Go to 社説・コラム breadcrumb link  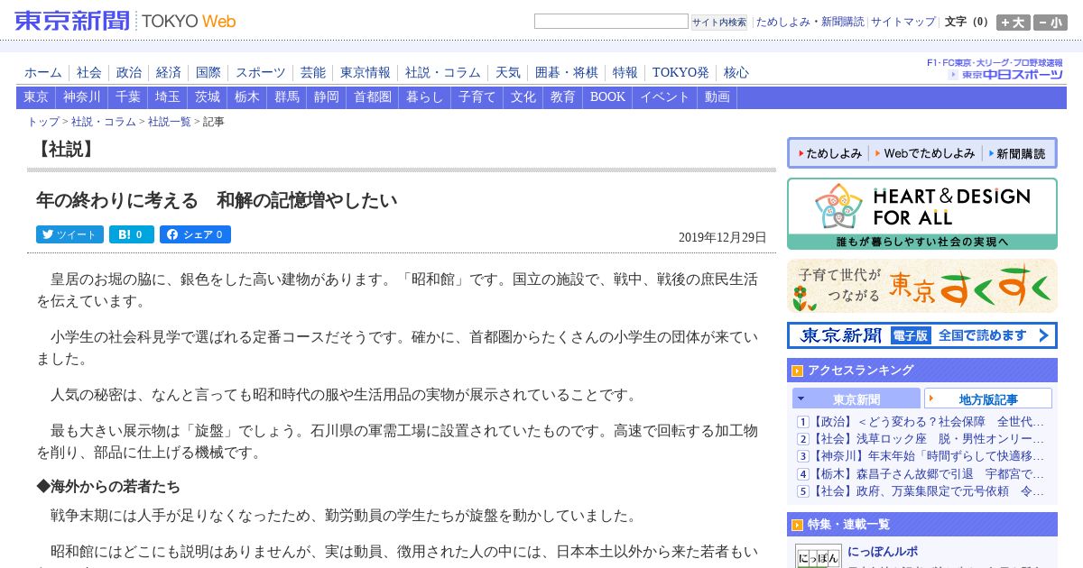[x=104, y=122]
